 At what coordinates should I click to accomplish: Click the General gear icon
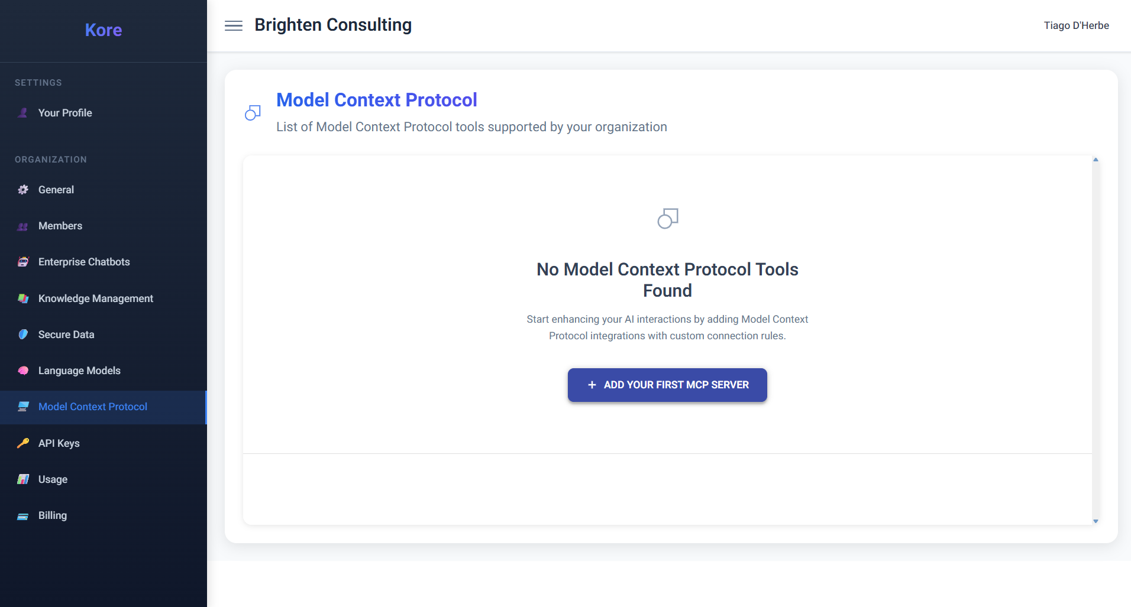click(x=23, y=190)
